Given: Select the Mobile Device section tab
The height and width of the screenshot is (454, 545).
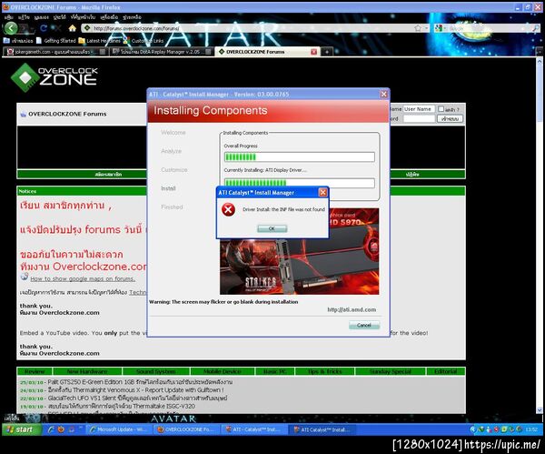Looking at the screenshot, I should point(223,371).
